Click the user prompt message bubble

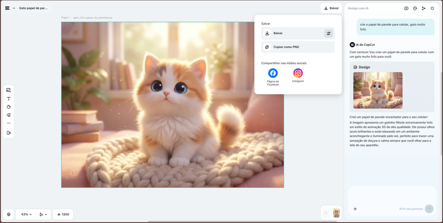click(x=396, y=27)
